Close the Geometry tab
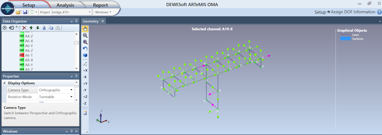This screenshot has height=135, width=382. 103,21
